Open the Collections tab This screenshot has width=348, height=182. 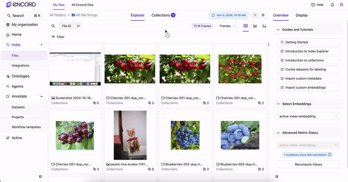point(164,15)
